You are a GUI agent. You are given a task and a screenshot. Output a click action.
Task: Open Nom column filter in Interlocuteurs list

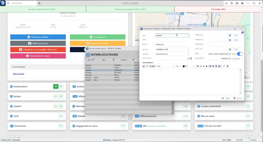click(113, 60)
